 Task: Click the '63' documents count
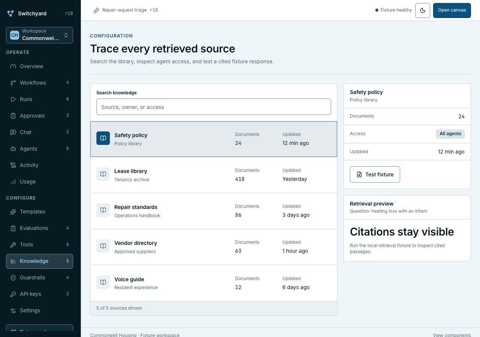[238, 251]
